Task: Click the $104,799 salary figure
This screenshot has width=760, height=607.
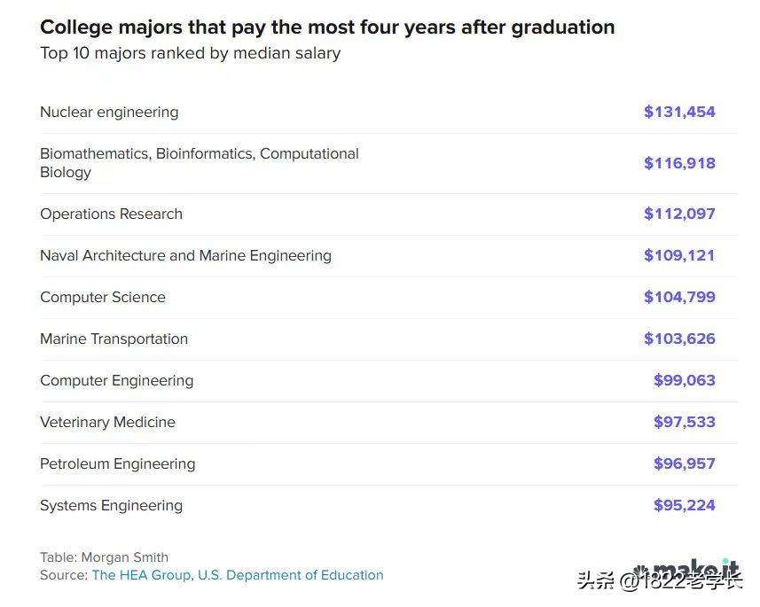Action: tap(679, 297)
